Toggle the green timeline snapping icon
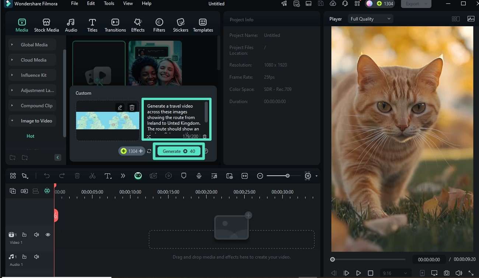This screenshot has height=278, width=479. pyautogui.click(x=47, y=191)
